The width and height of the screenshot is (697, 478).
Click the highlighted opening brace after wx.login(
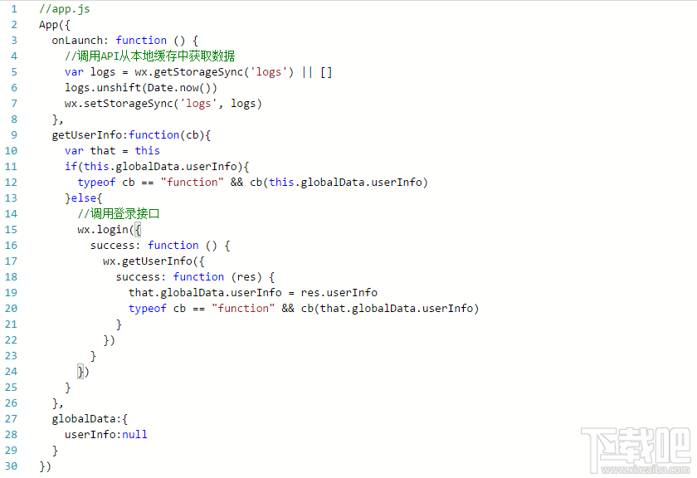point(138,230)
